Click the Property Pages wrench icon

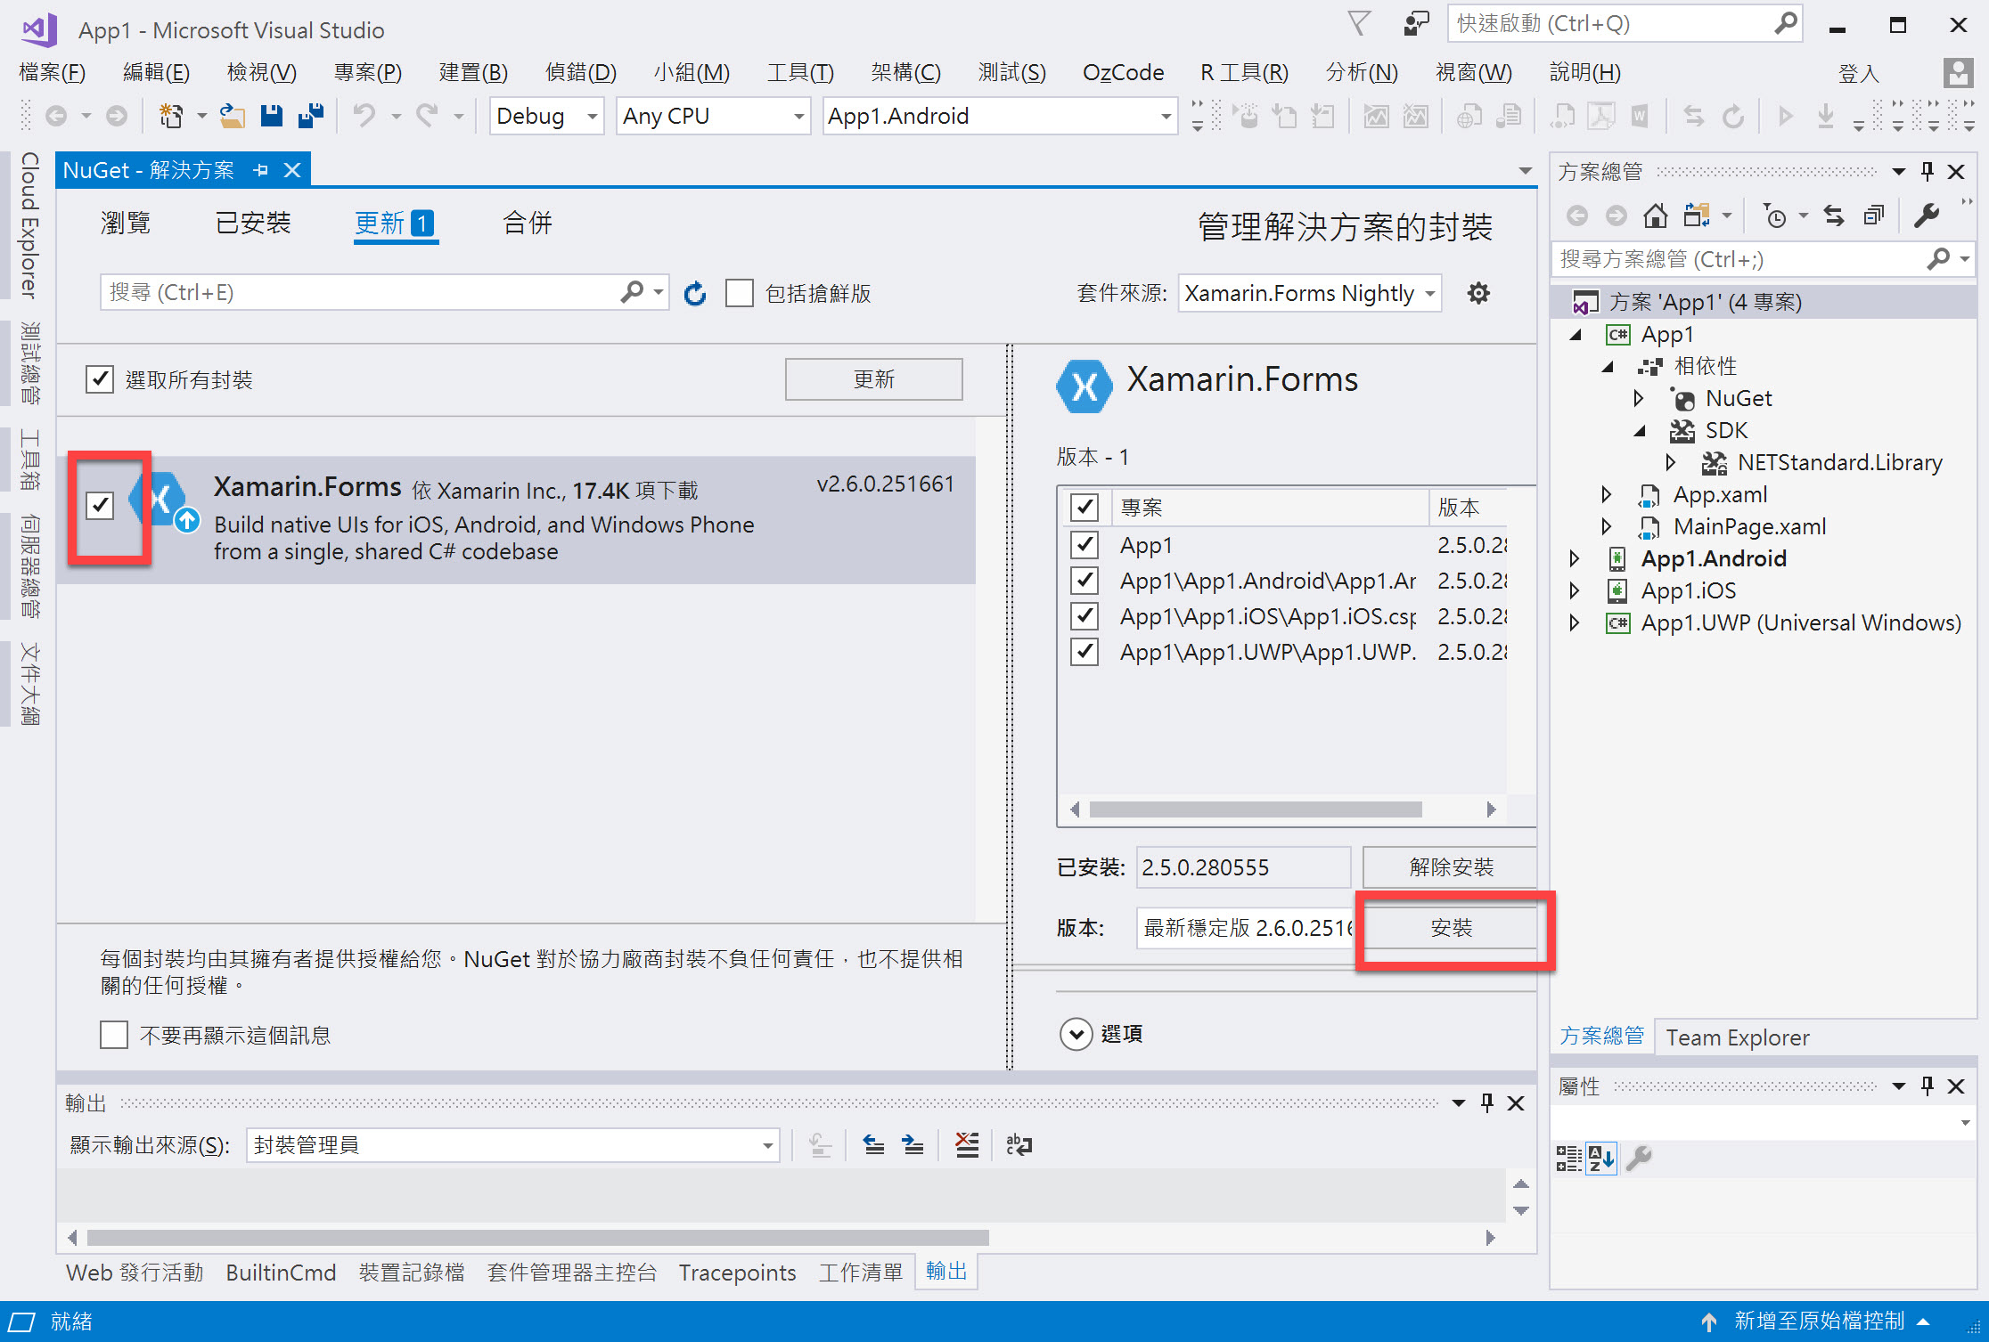1639,1158
